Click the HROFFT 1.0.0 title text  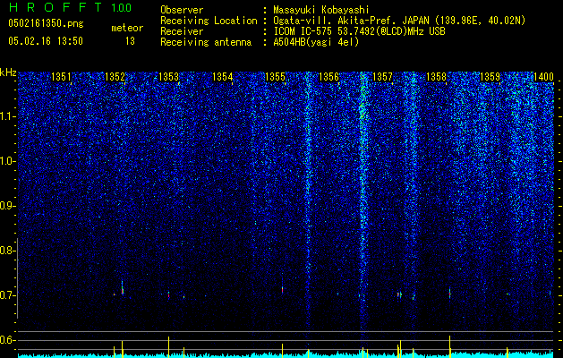(71, 7)
